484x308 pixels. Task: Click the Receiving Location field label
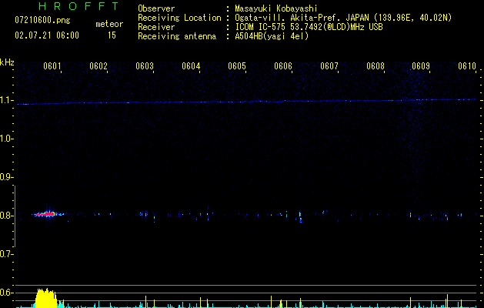[179, 18]
